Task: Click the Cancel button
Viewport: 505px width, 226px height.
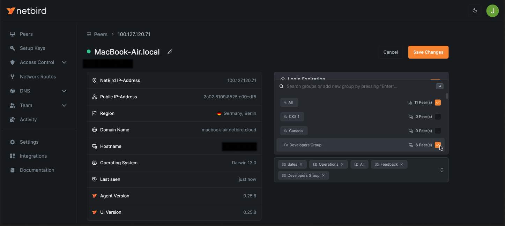Action: click(x=391, y=52)
